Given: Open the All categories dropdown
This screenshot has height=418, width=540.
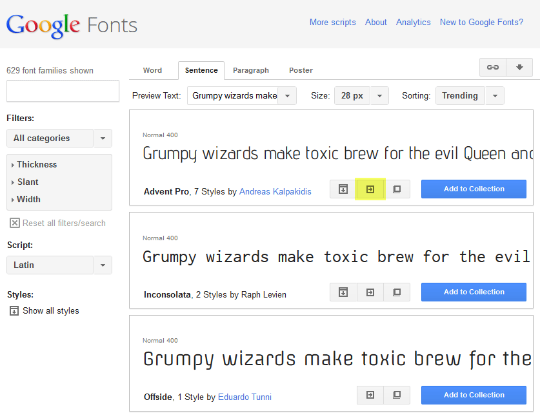Looking at the screenshot, I should pos(59,138).
